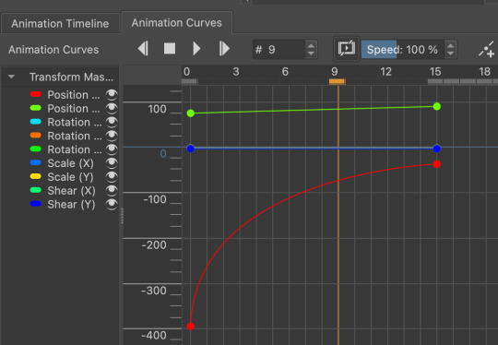Jump to frame 12 in the ruler
This screenshot has height=345, width=498.
click(385, 72)
